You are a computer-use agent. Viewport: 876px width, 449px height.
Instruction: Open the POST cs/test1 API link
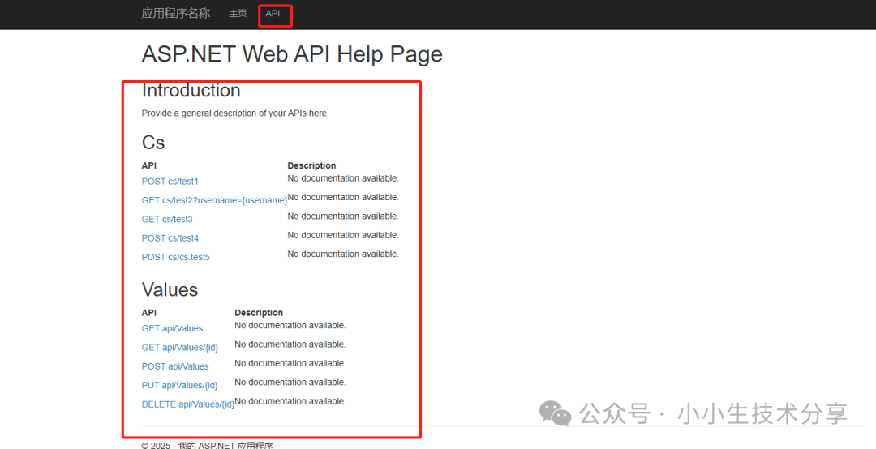point(170,182)
